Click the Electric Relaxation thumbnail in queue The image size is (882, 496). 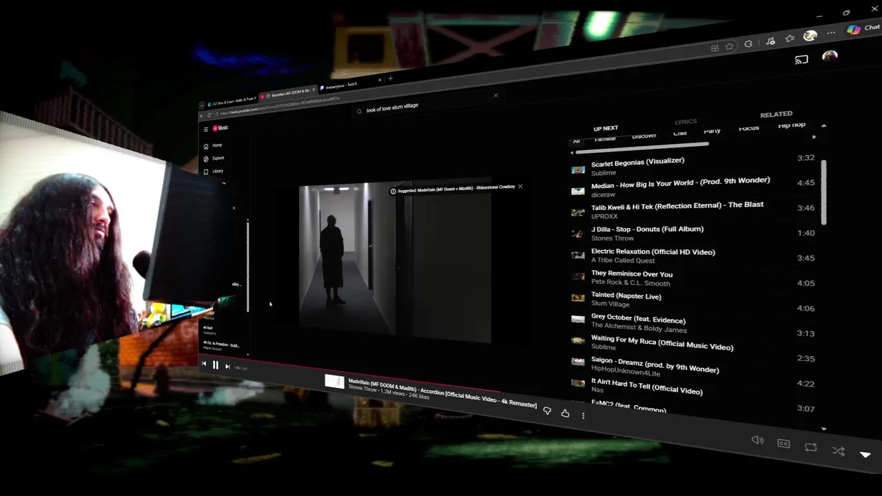coord(578,255)
